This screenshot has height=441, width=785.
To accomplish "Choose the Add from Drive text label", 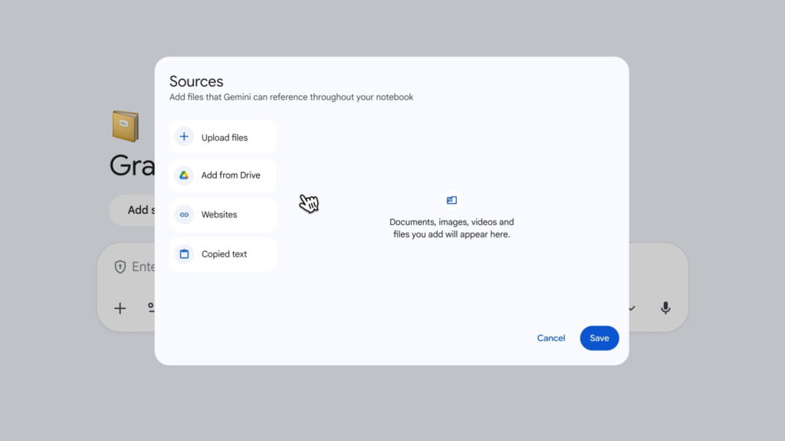I will pos(231,175).
